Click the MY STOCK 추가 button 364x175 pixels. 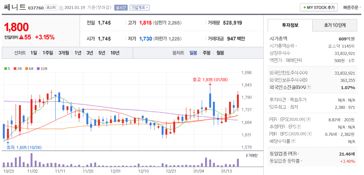pos(319,7)
